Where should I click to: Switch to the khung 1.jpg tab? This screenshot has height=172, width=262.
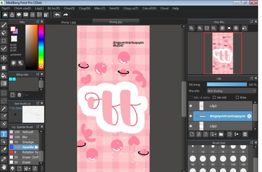69,22
